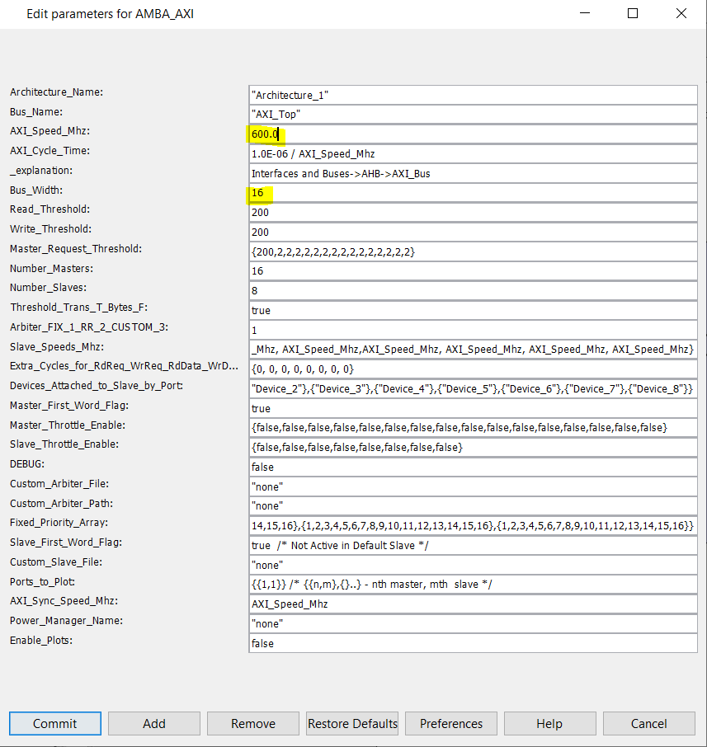Click the Ports_to_Plot: label

tap(42, 582)
